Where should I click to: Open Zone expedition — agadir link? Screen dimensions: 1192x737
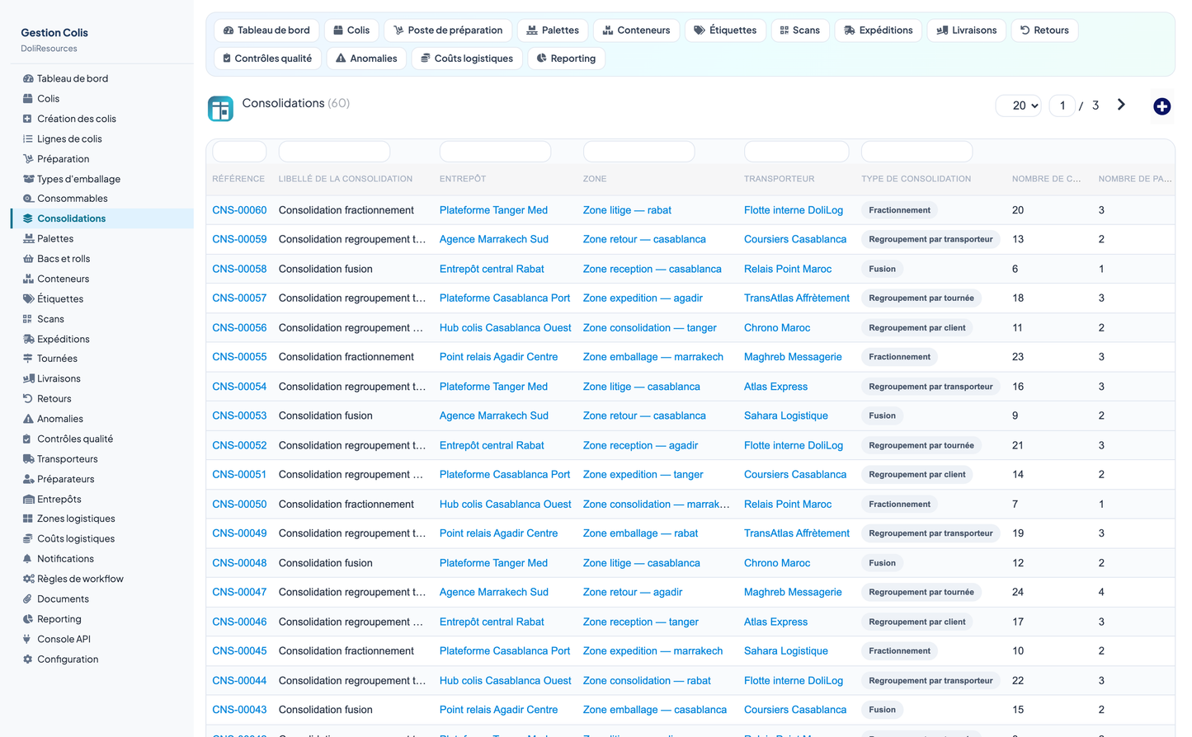coord(643,298)
